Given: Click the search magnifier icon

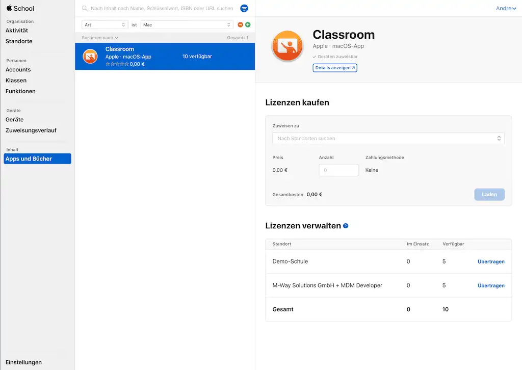Looking at the screenshot, I should click(85, 8).
